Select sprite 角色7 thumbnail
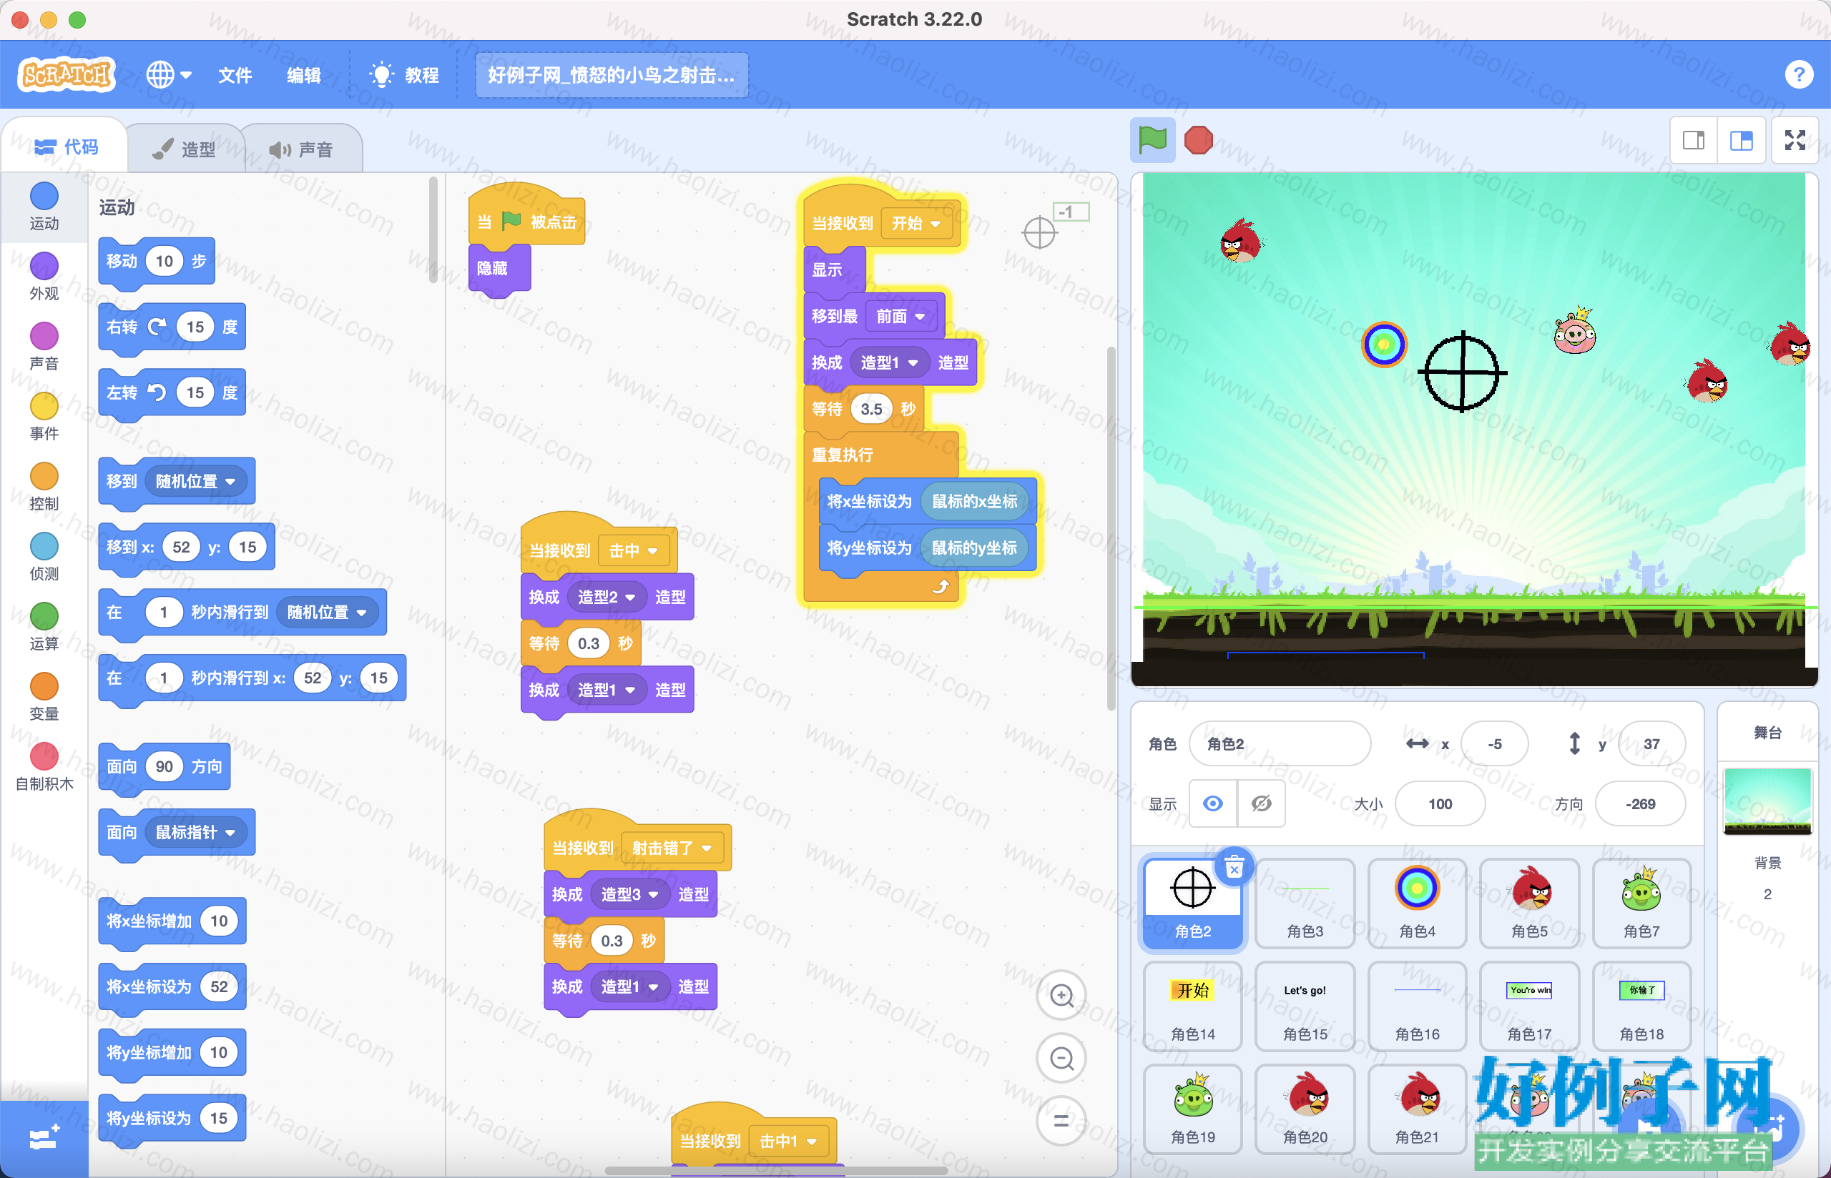The image size is (1831, 1178). pyautogui.click(x=1641, y=903)
